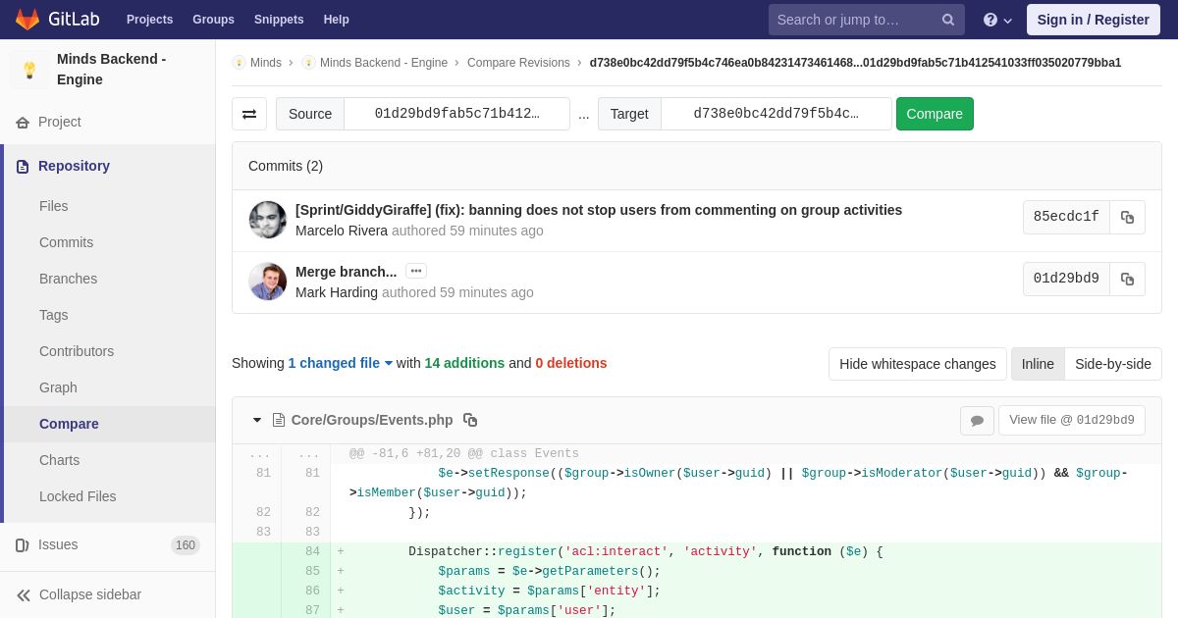Viewport: 1178px width, 618px height.
Task: Go to Contributors in sidebar
Action: [x=77, y=351]
